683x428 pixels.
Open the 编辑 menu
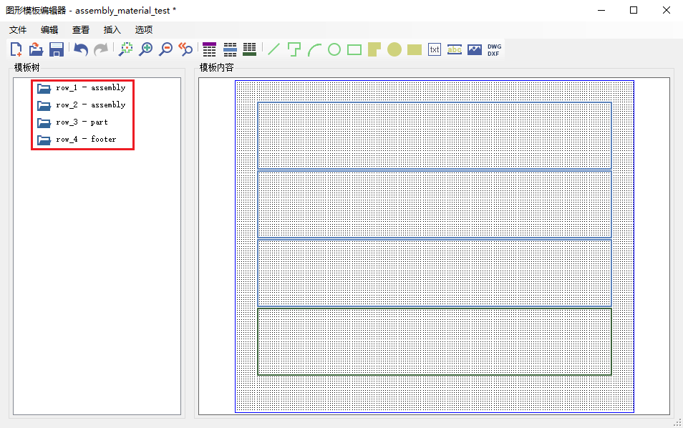point(49,29)
